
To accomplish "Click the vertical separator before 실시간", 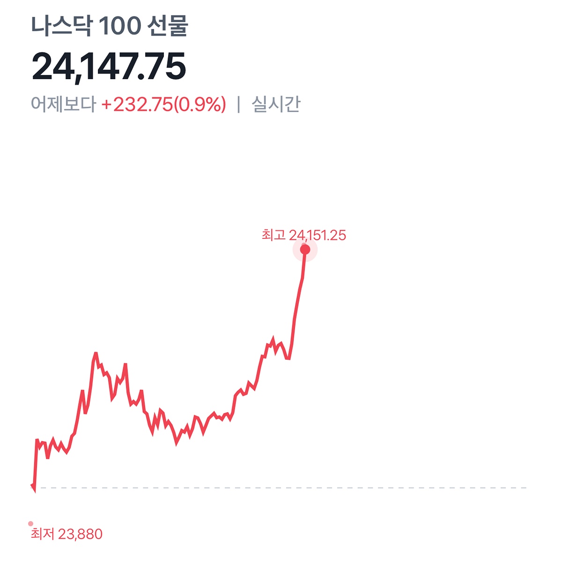I will (x=238, y=104).
